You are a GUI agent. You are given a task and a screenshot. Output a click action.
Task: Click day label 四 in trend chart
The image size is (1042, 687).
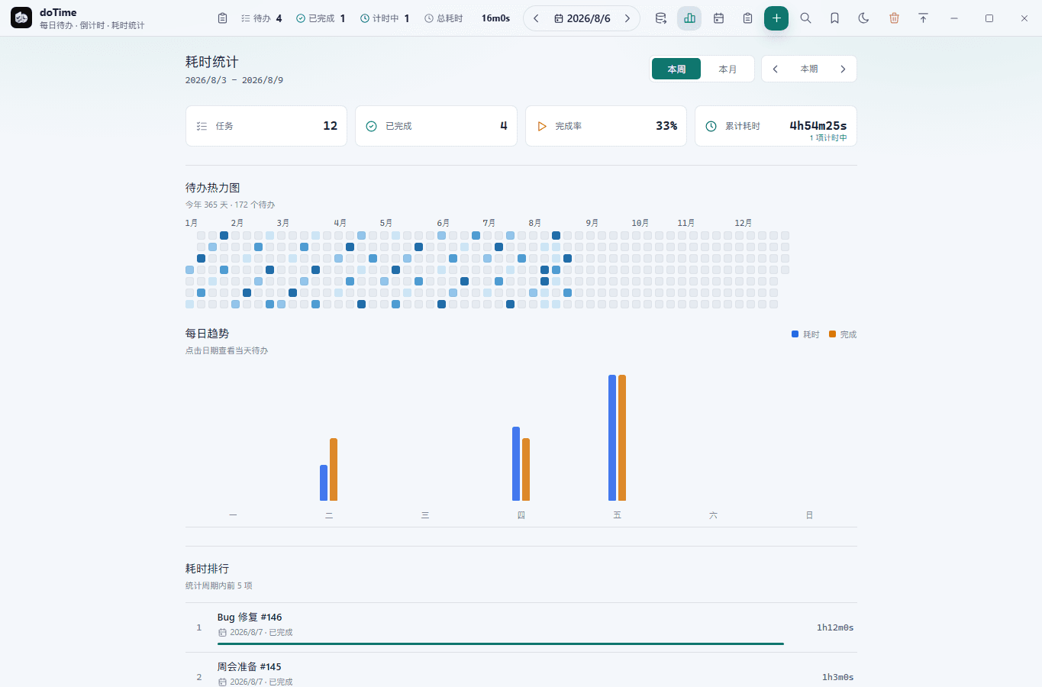point(521,515)
